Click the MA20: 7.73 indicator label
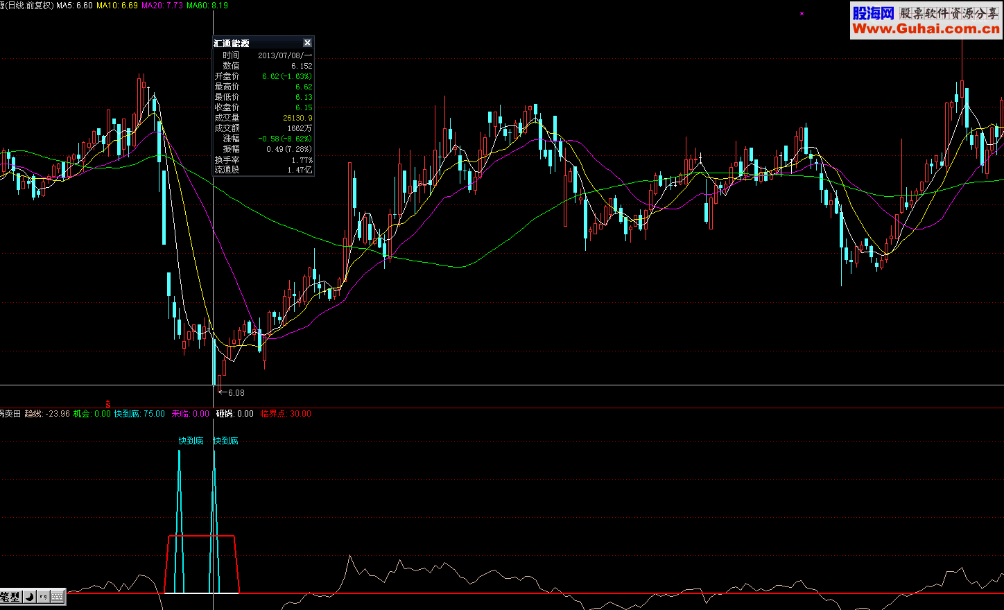The height and width of the screenshot is (610, 1004). click(x=162, y=6)
